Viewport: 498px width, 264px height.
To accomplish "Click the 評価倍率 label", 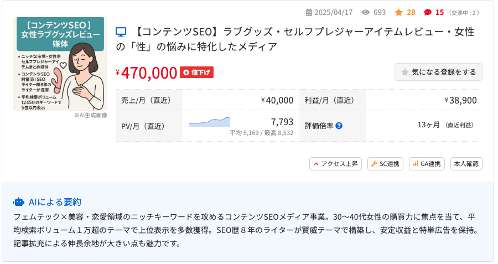I will point(319,126).
